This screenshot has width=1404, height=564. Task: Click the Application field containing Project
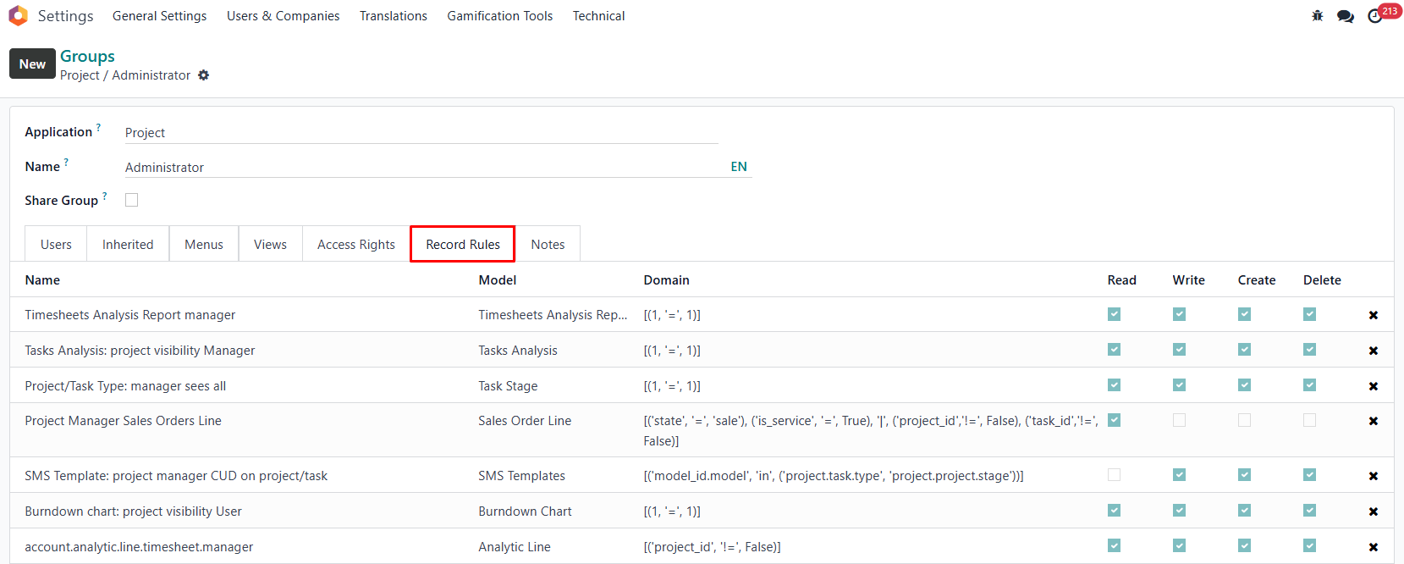tap(421, 133)
